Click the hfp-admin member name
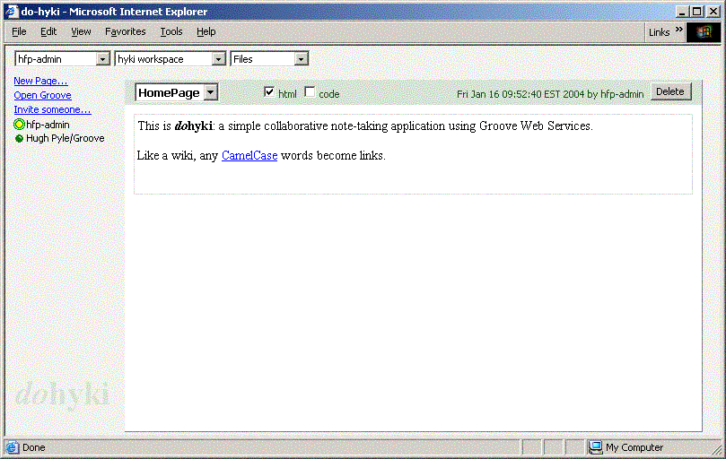726x459 pixels. (48, 125)
